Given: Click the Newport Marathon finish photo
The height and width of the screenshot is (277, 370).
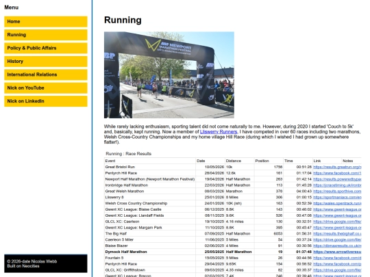Looking at the screenshot, I should 169,75.
